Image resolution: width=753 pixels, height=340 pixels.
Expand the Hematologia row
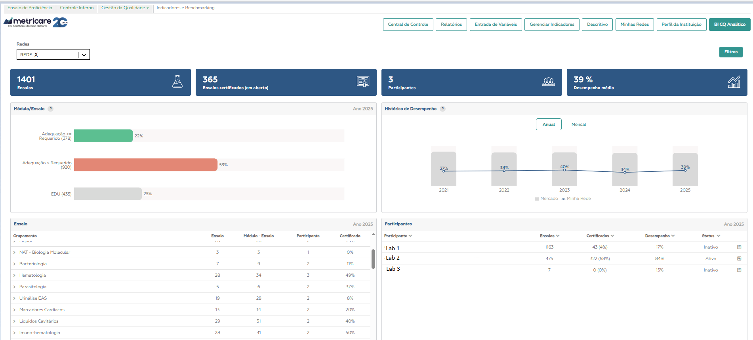(15, 275)
